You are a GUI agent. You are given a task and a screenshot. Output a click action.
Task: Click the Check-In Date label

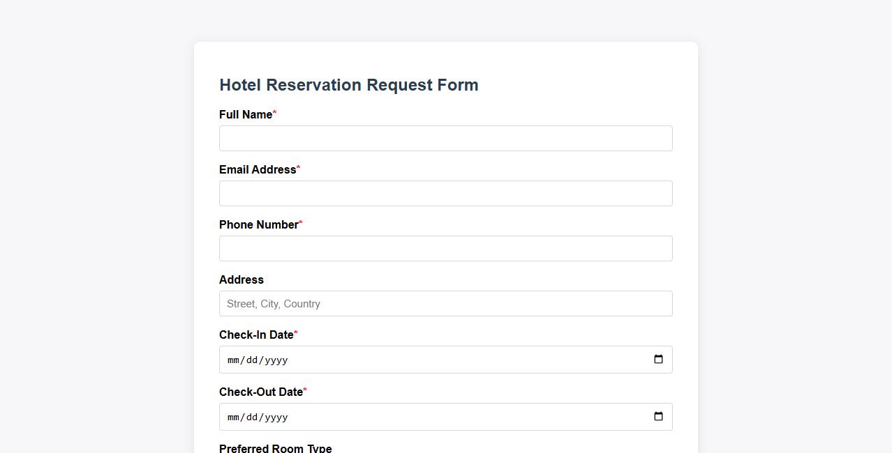(255, 335)
